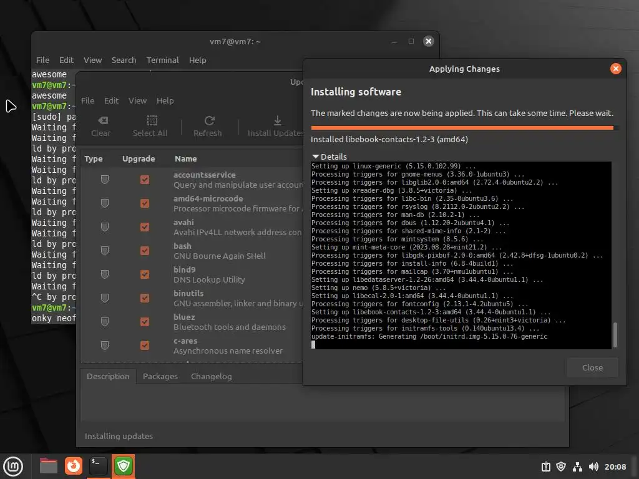Sort by the Upgrade column header
The image size is (639, 479).
coord(139,159)
